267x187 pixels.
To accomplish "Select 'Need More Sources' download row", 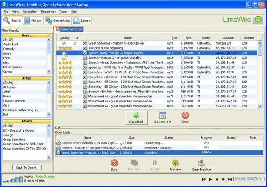I will [x=159, y=148].
